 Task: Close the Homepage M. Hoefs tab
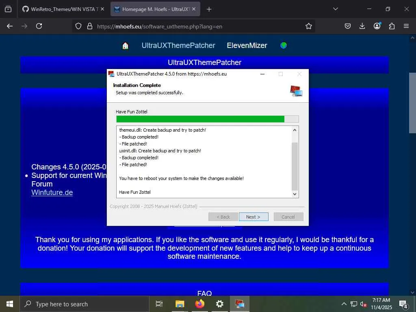click(194, 9)
